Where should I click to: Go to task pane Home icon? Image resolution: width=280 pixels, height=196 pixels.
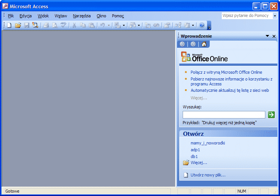[204, 44]
